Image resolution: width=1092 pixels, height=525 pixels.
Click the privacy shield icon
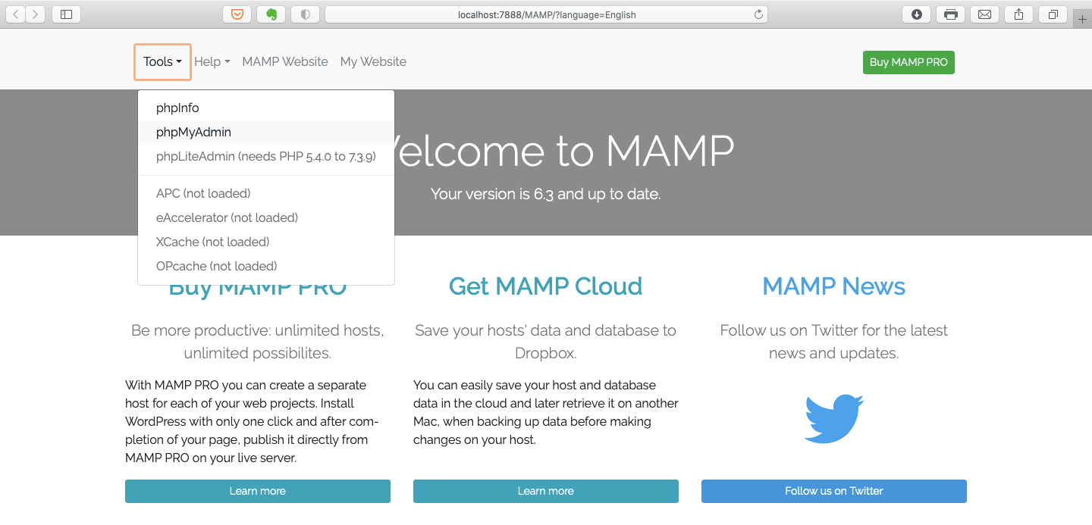[x=305, y=14]
